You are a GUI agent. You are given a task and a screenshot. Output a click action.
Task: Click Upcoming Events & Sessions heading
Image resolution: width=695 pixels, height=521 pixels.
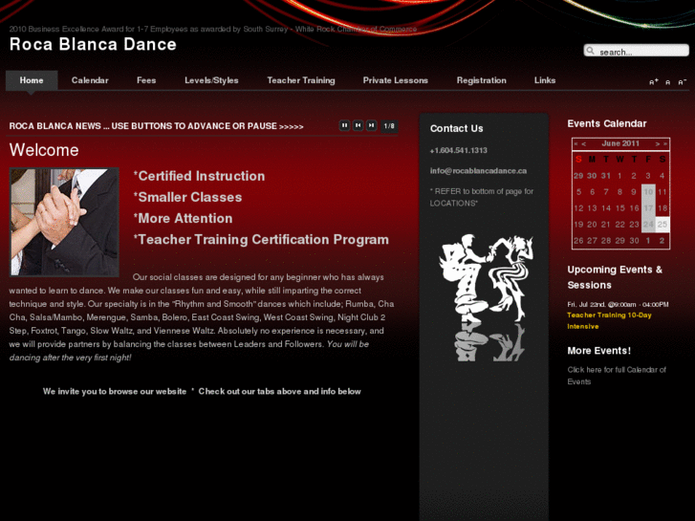coord(615,277)
